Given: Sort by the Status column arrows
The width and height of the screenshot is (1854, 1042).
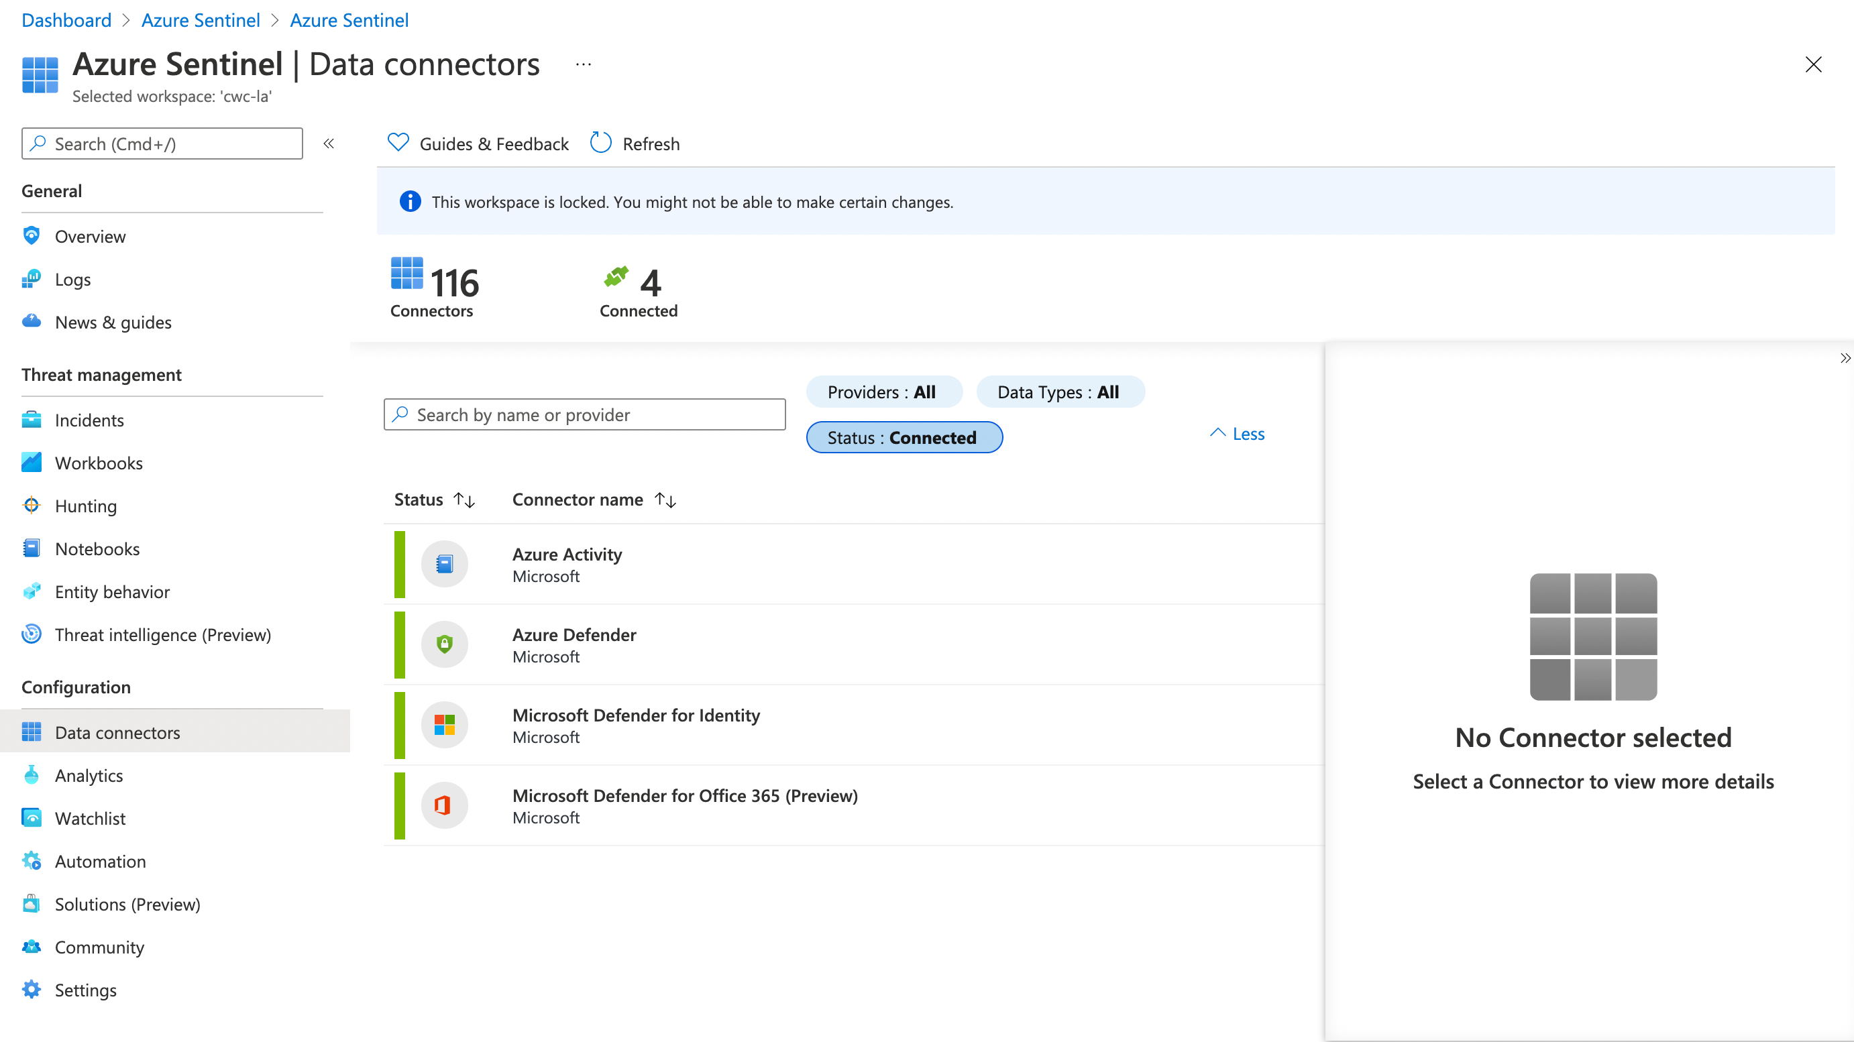Looking at the screenshot, I should pos(464,500).
